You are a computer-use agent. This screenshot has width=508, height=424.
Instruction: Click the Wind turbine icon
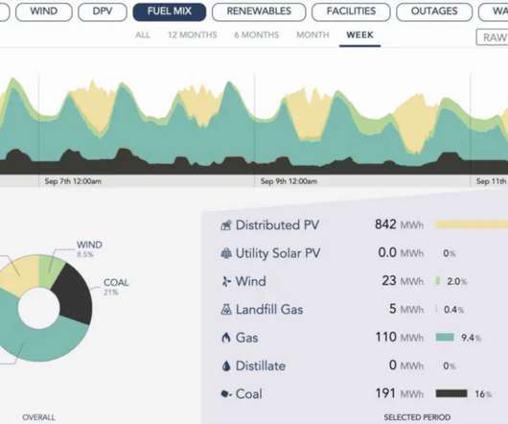pos(226,281)
